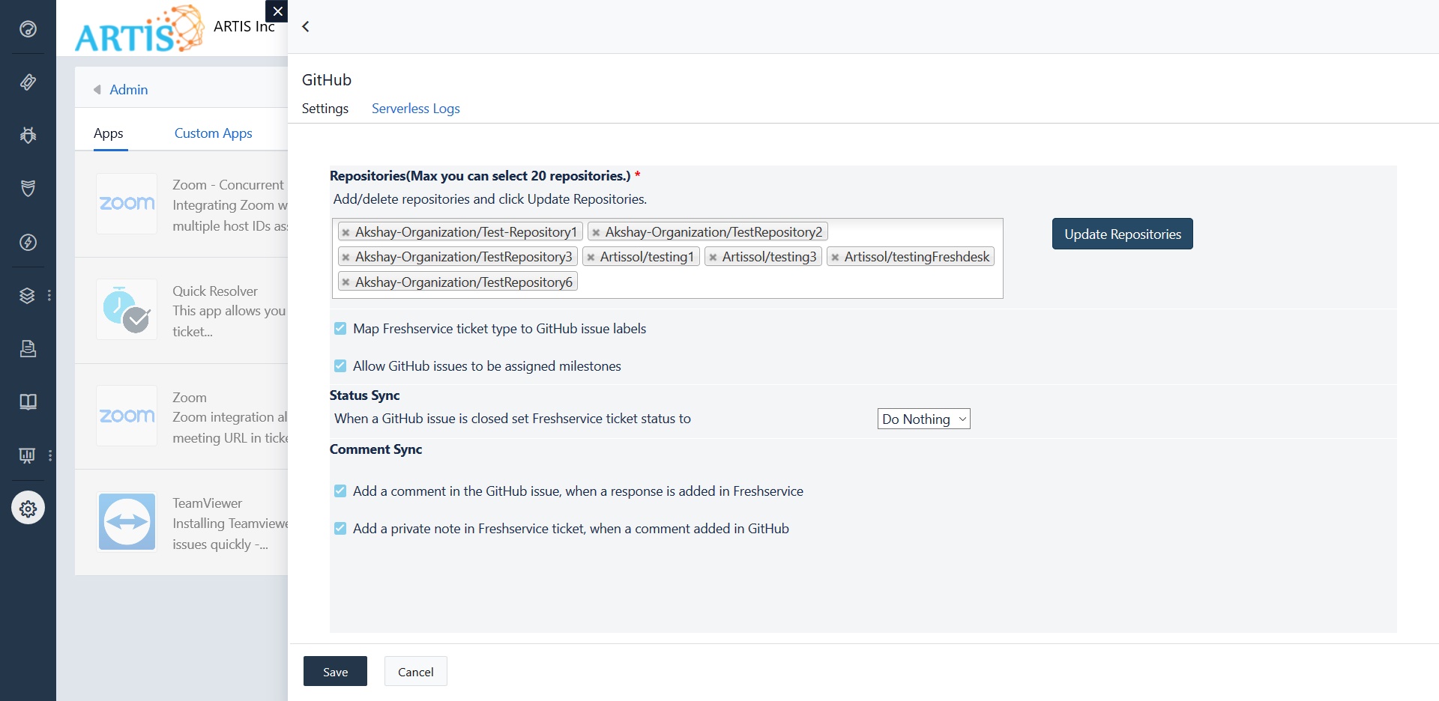Open the Reports chart icon in sidebar

pos(28,455)
